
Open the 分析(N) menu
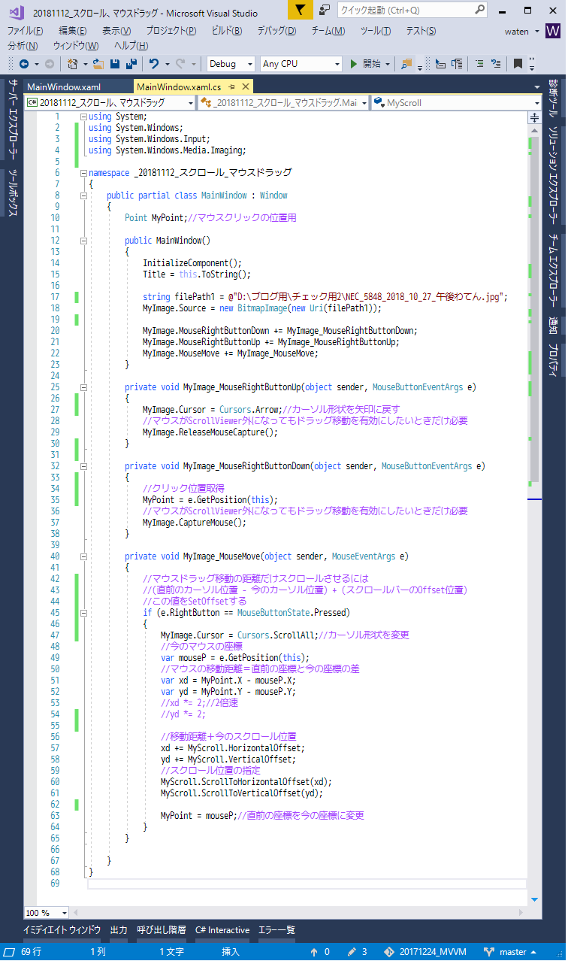click(x=23, y=46)
